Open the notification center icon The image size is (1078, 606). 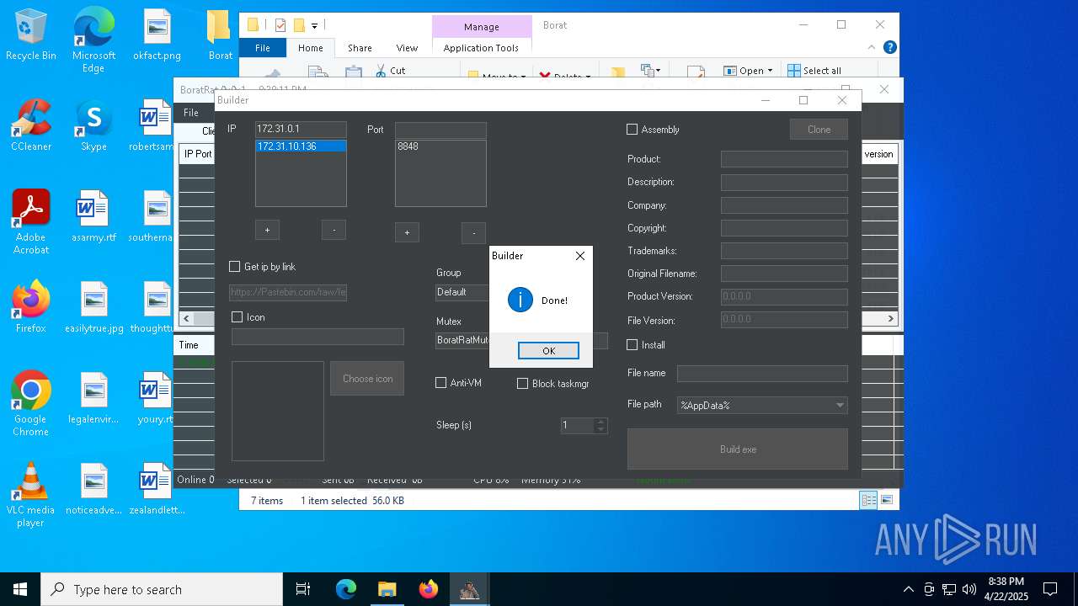[x=1050, y=589]
